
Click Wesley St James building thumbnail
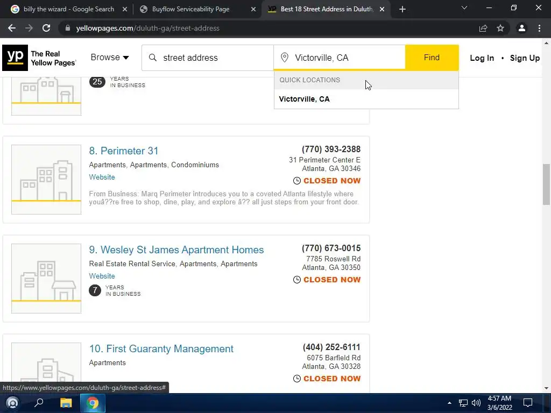tap(46, 279)
